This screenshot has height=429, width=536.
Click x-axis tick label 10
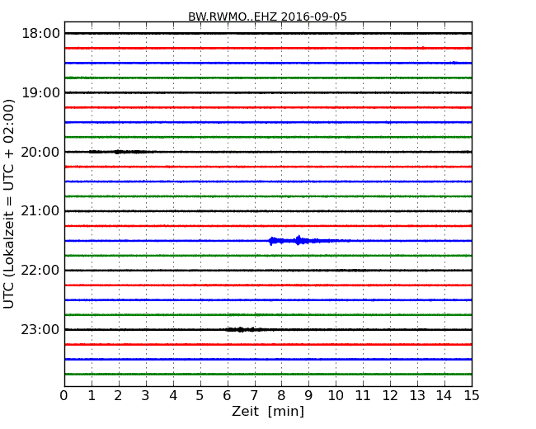[336, 395]
